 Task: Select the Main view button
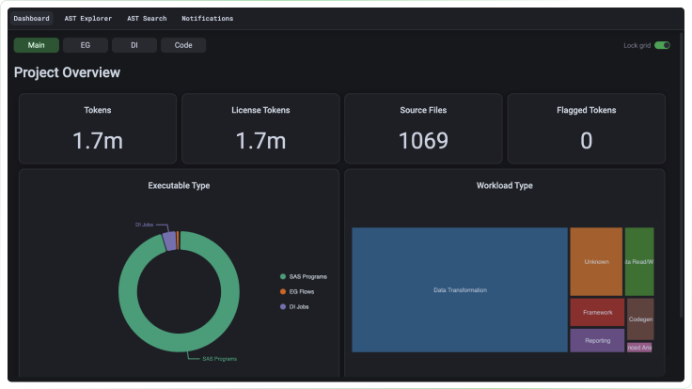[36, 45]
